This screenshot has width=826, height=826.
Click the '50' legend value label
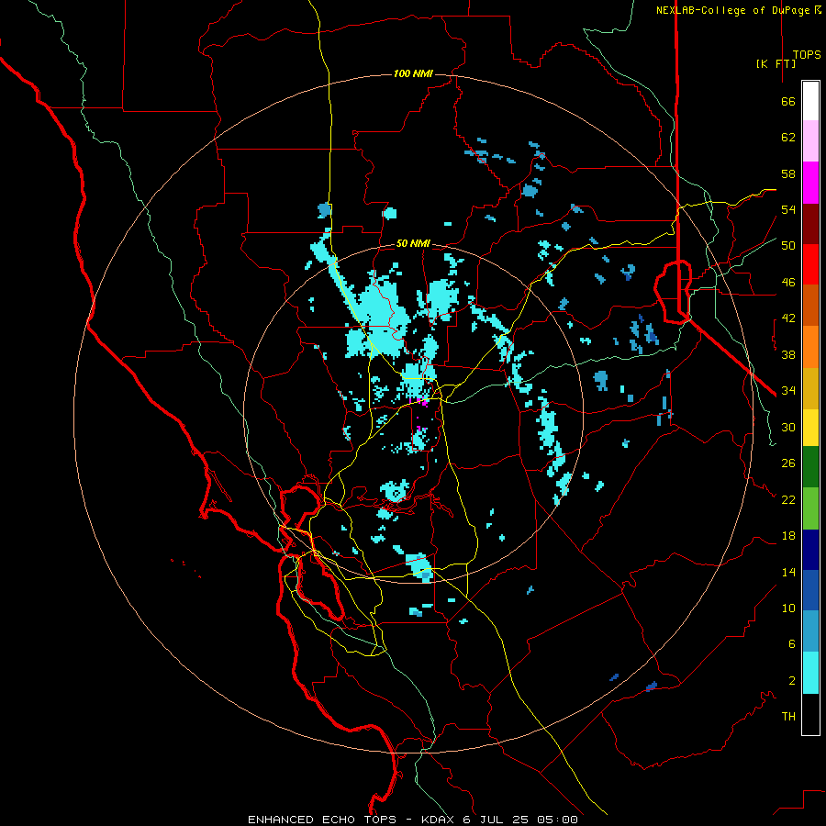point(788,246)
